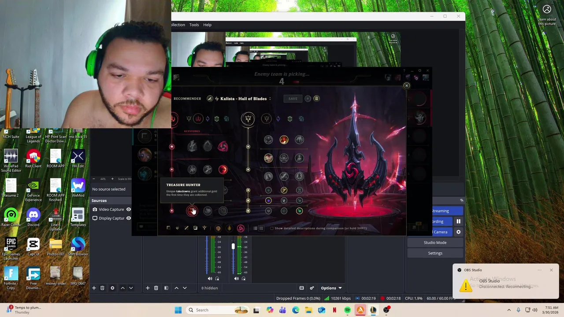Dismiss OBS Studio disconnected notification
Screen dimensions: 564x317
(551, 270)
